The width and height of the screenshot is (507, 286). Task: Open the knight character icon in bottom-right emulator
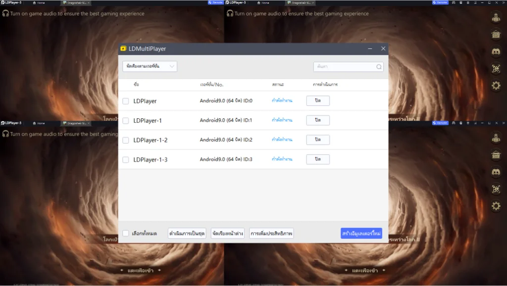pos(496,138)
